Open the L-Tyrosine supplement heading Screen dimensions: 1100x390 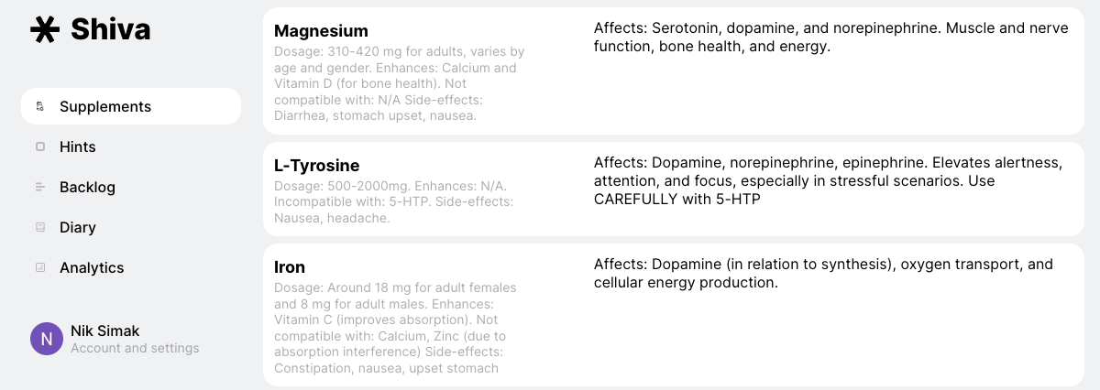316,166
